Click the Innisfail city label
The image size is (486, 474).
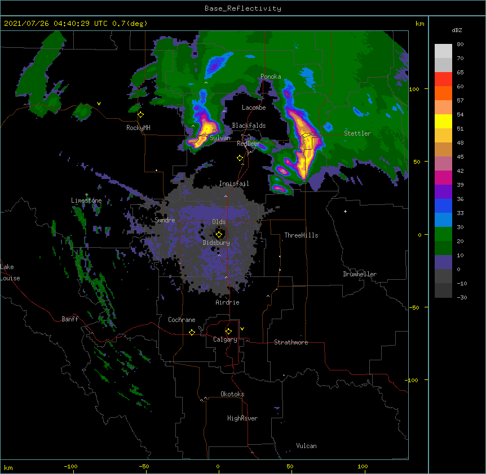click(234, 184)
